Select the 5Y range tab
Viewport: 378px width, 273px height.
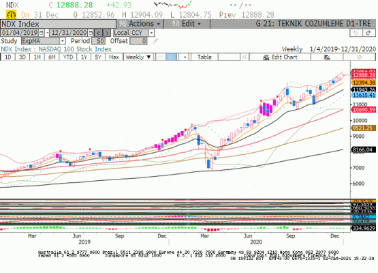click(x=98, y=57)
